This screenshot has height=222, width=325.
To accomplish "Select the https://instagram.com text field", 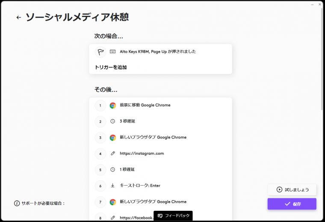I will (x=142, y=153).
